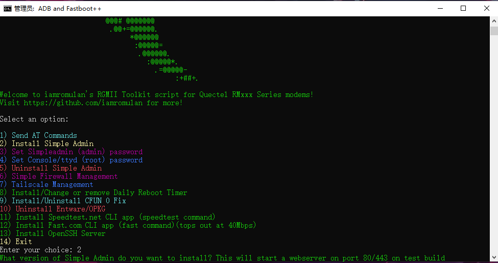The image size is (498, 263).
Task: Click the 'Simple Firewall Management' line
Action: [59, 176]
